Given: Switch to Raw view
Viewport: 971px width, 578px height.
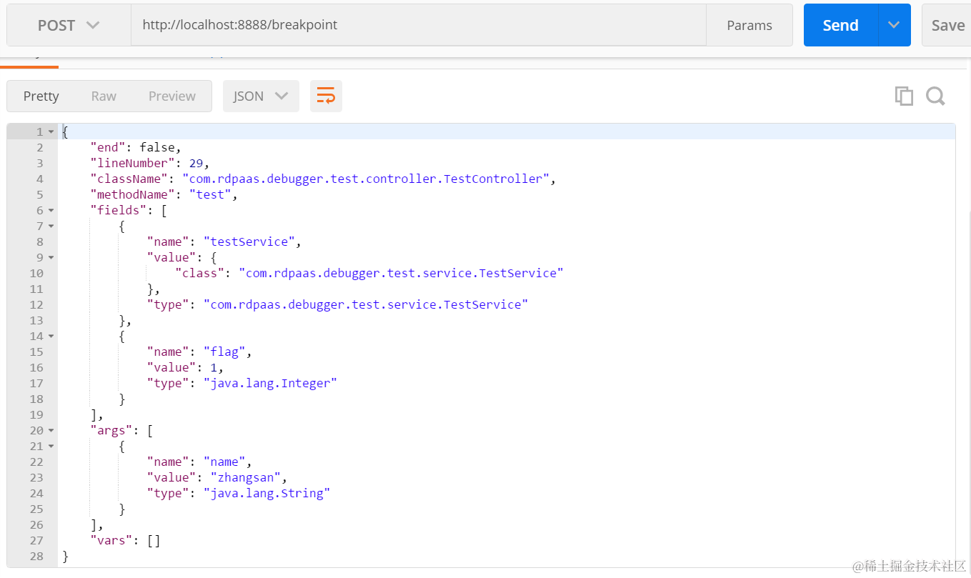Looking at the screenshot, I should tap(104, 96).
